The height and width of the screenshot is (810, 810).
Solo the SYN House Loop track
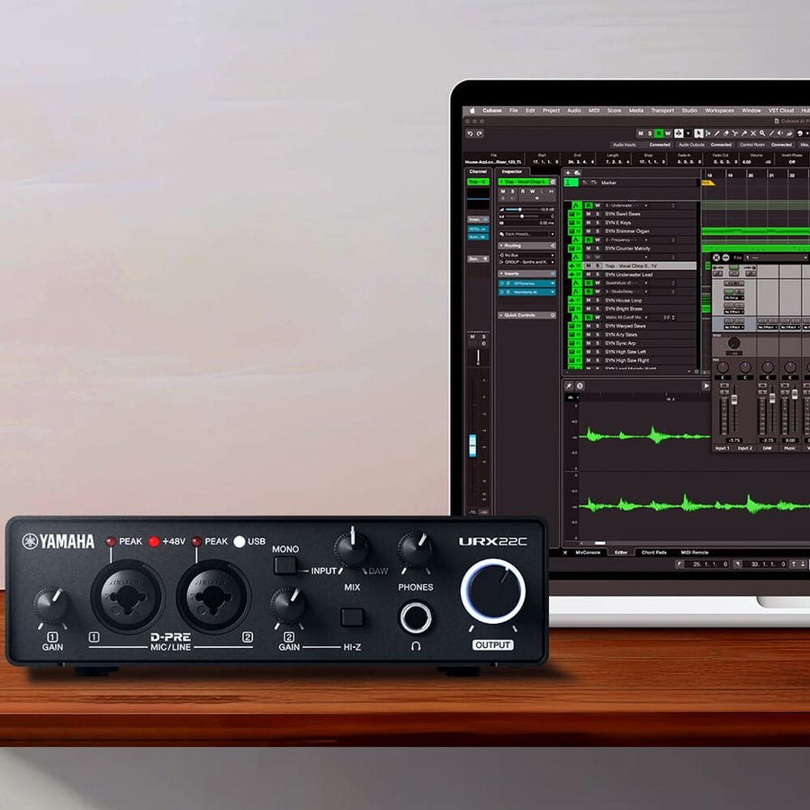pyautogui.click(x=598, y=300)
